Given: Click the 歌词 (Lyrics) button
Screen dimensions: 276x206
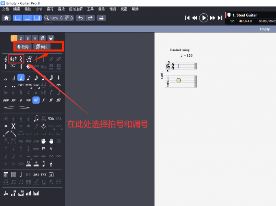Looking at the screenshot, I should point(23,47).
